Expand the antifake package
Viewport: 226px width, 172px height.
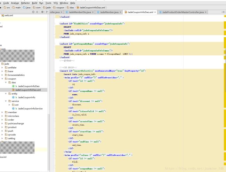(x=2, y=68)
